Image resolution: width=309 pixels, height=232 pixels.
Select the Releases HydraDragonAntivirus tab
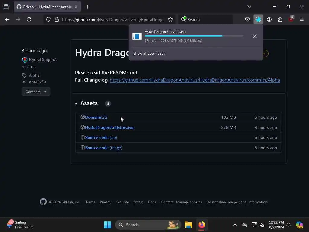[x=47, y=7]
